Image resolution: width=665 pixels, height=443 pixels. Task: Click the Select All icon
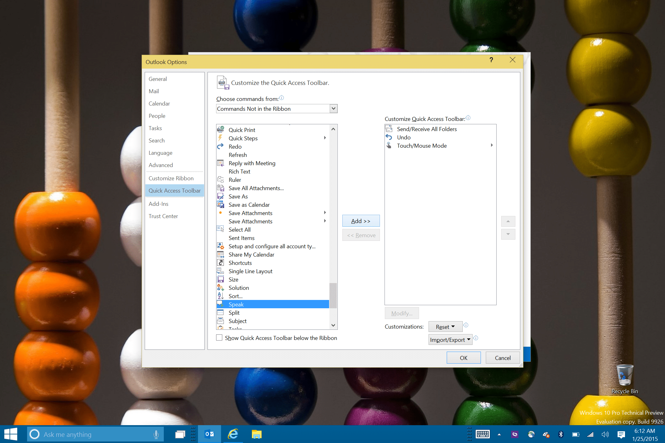220,229
